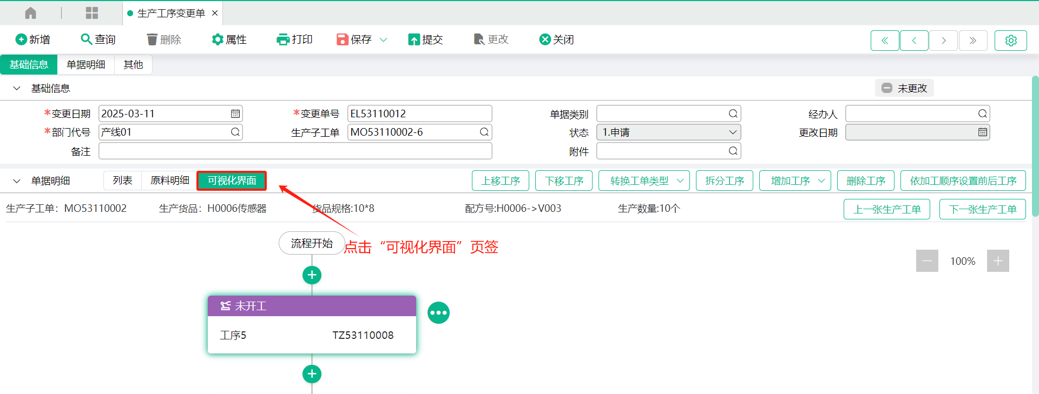The image size is (1039, 394).
Task: Click the 新增 toolbar button
Action: click(x=33, y=39)
